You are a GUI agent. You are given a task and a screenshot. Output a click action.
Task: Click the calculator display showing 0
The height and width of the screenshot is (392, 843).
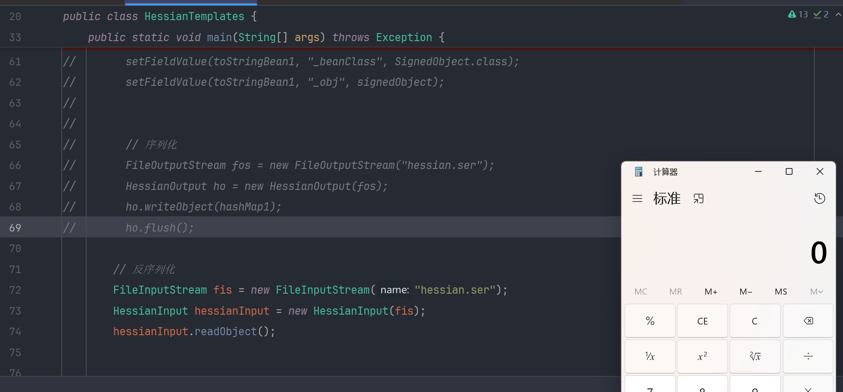pyautogui.click(x=818, y=253)
